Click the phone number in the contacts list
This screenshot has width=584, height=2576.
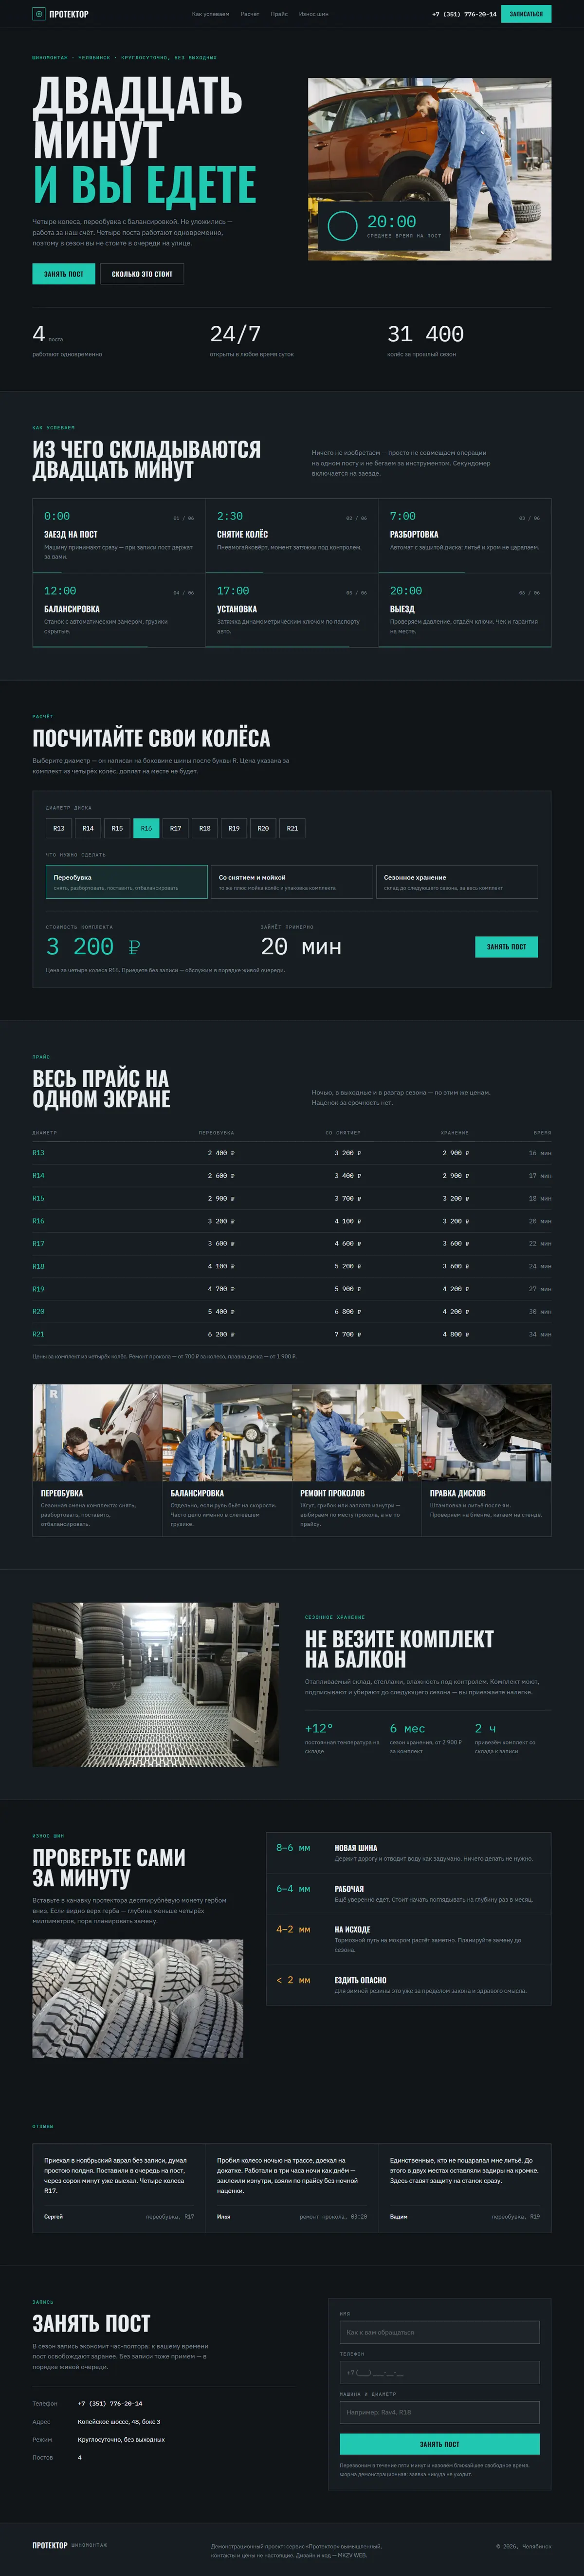tap(110, 2403)
